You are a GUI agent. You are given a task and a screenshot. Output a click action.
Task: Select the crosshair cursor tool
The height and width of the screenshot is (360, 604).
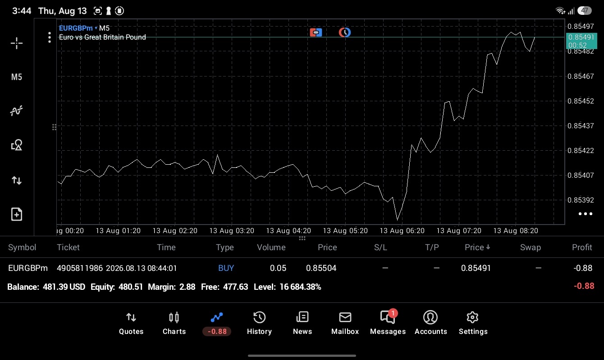[x=17, y=43]
